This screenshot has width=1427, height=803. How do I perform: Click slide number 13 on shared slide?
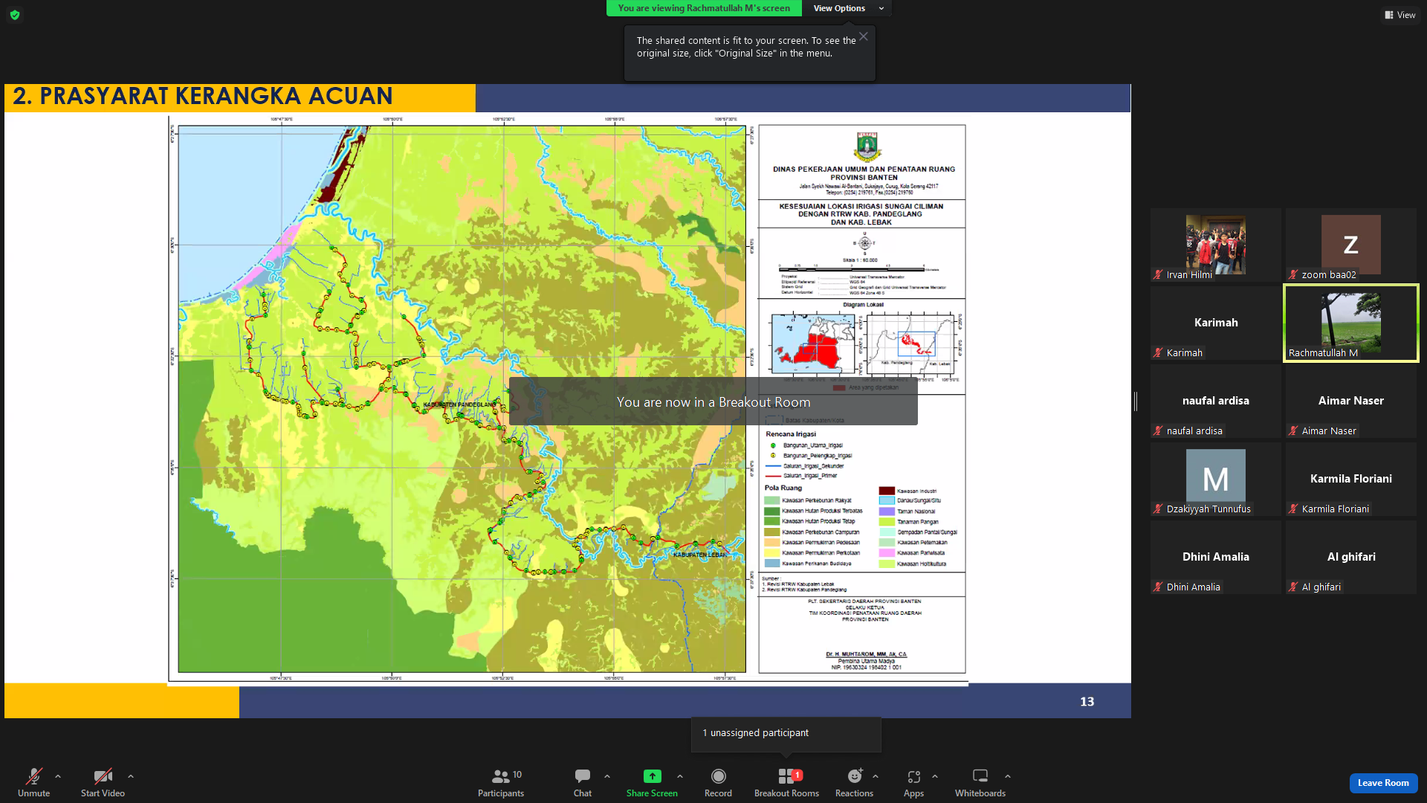1087,702
